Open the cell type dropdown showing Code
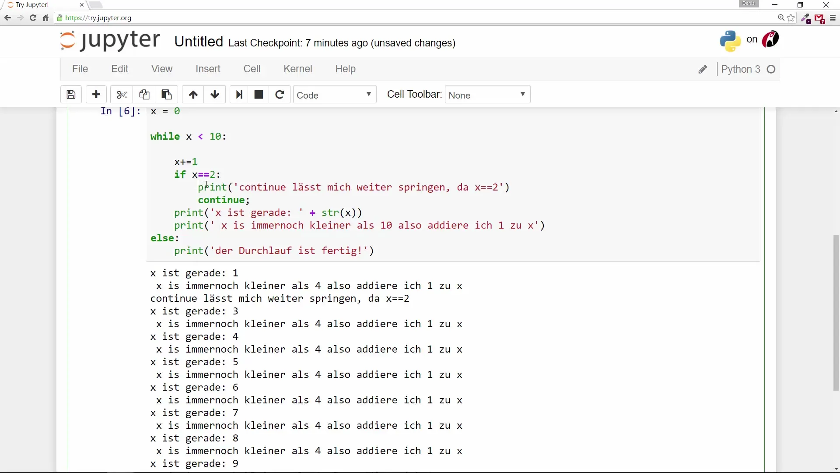Screen dimensions: 840x473 [334, 95]
